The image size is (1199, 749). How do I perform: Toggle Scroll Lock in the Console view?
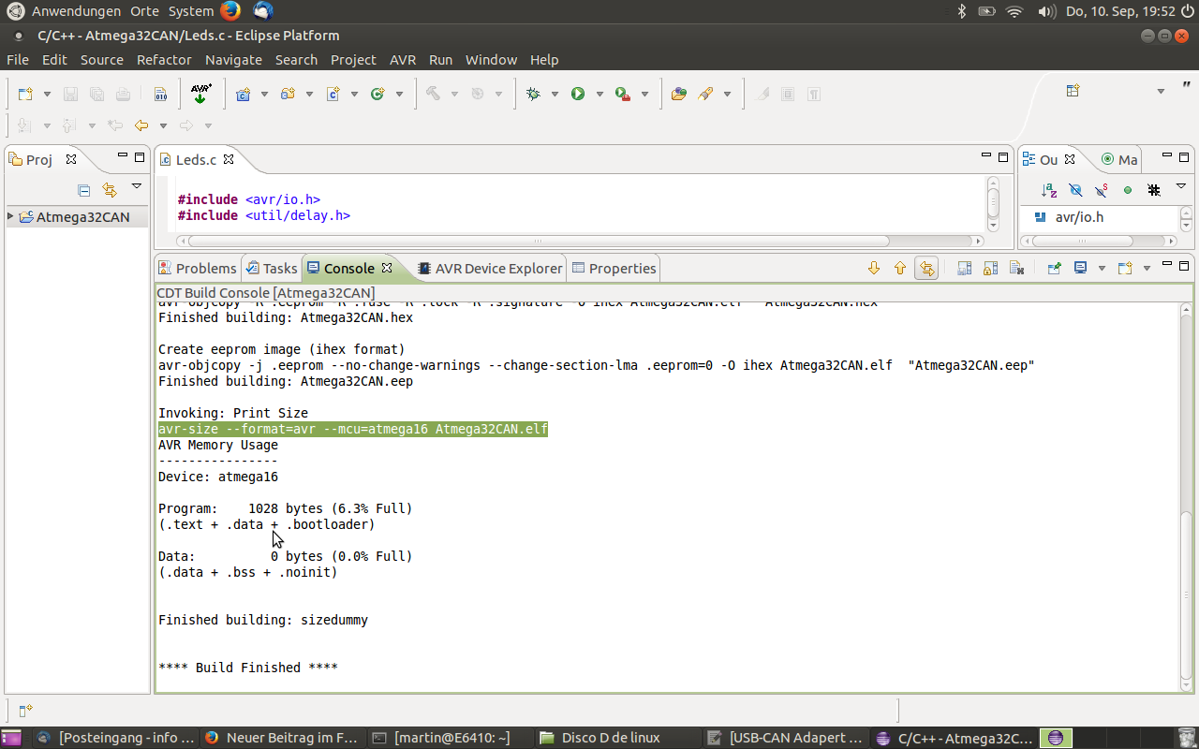(990, 268)
